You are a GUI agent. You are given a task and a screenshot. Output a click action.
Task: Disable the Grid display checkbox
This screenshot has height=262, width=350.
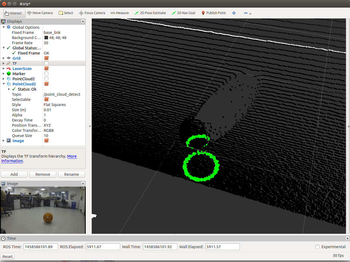[46, 58]
